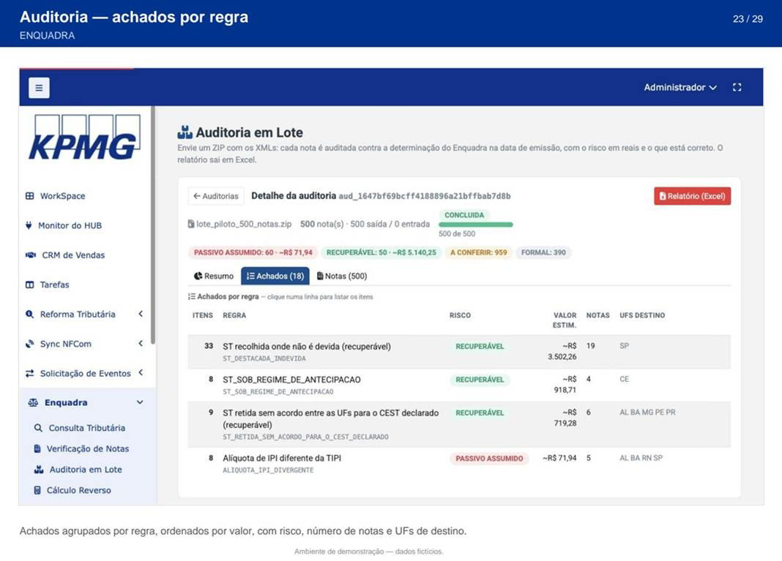The image size is (782, 561).
Task: Click the KPMG logo
Action: pyautogui.click(x=85, y=138)
